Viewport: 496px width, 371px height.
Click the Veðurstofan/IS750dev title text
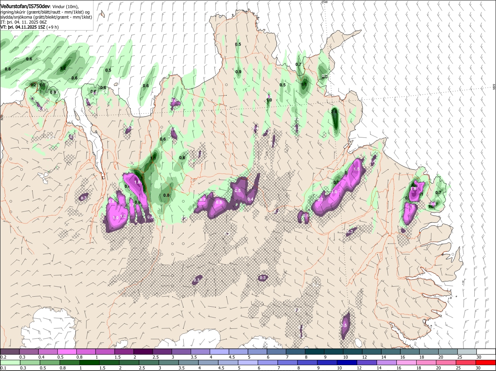pyautogui.click(x=25, y=7)
